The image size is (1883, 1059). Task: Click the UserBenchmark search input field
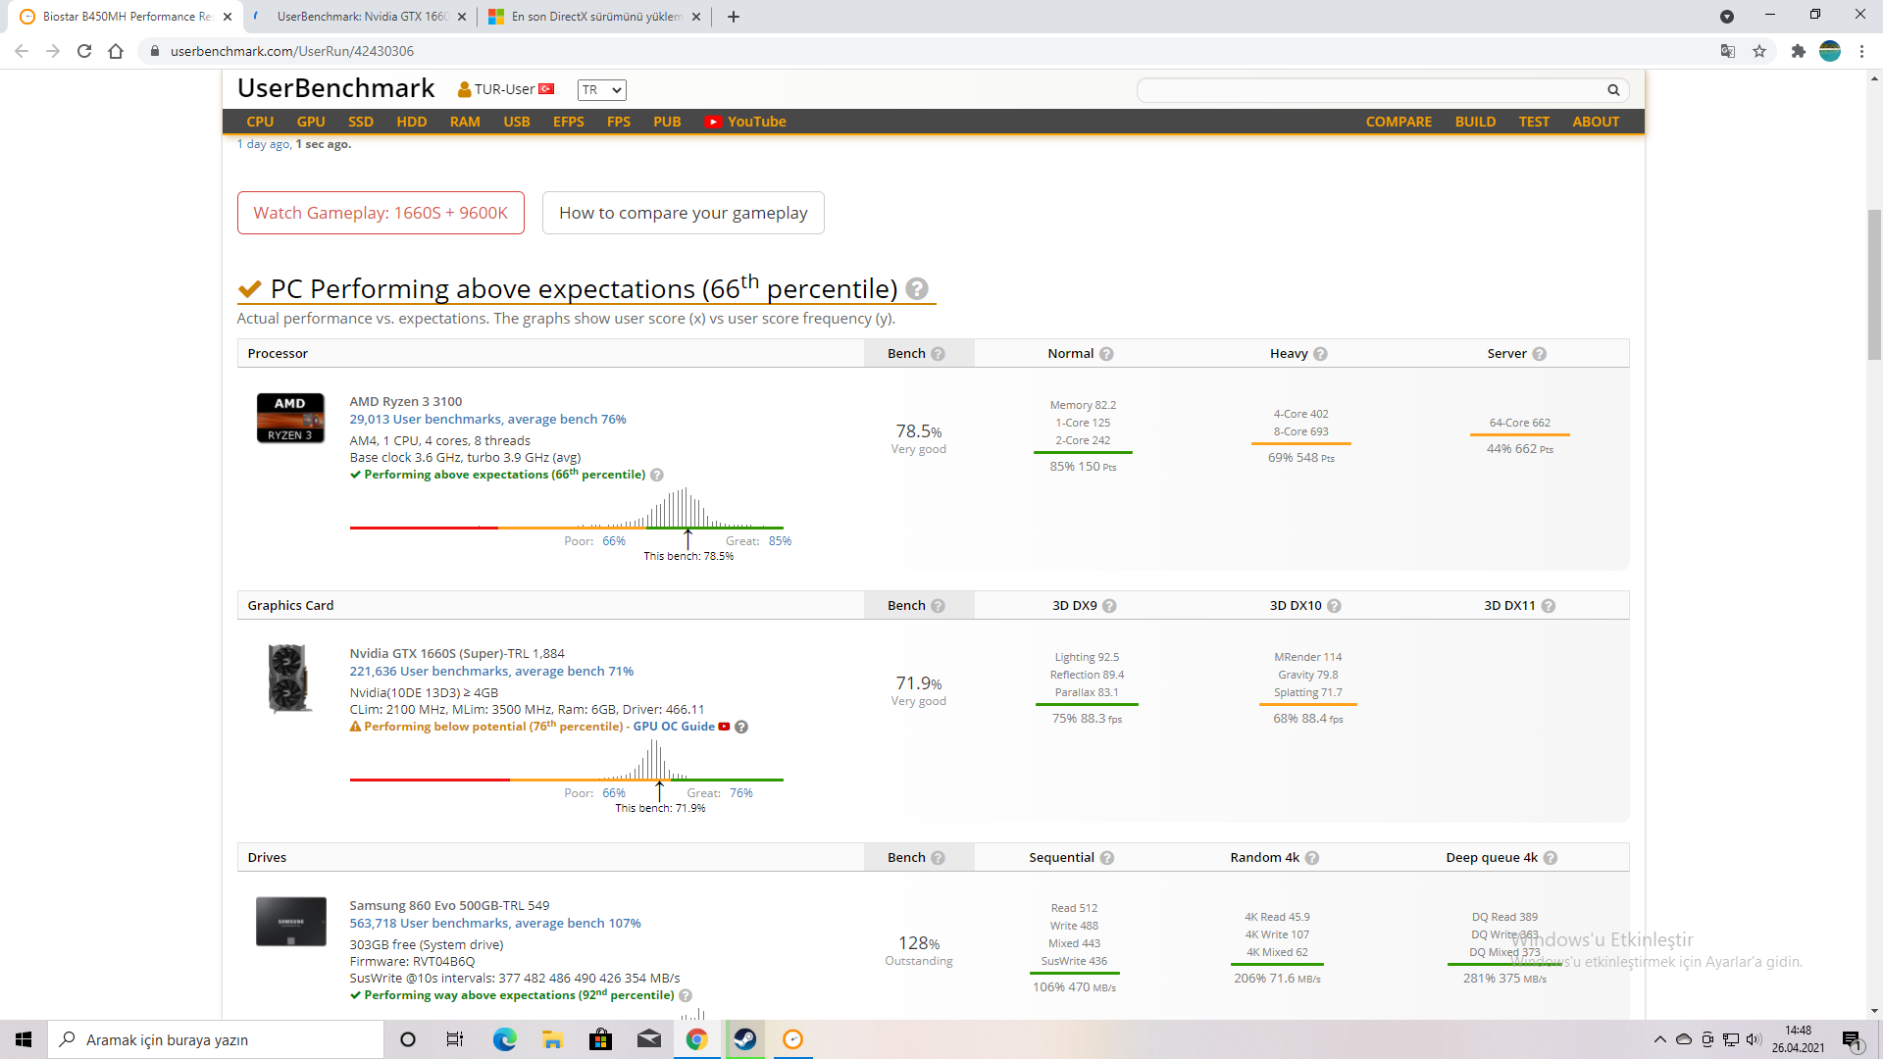[x=1369, y=90]
